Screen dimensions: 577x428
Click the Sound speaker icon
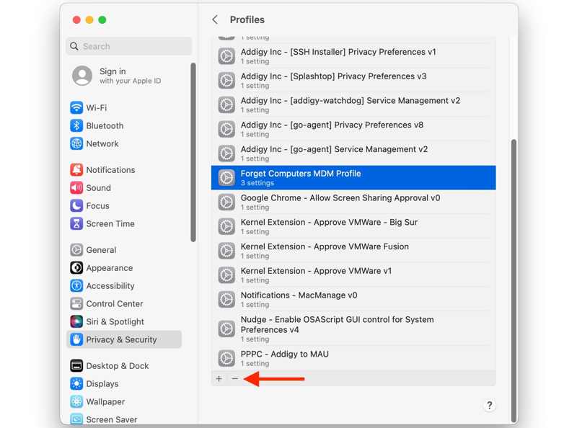(x=76, y=187)
